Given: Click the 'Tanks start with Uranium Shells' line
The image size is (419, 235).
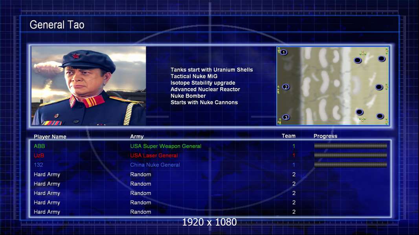Looking at the screenshot, I should pos(211,70).
